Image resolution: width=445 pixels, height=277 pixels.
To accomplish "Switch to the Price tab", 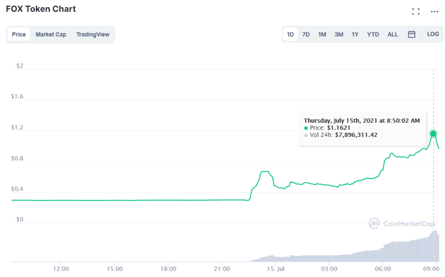I will click(19, 34).
